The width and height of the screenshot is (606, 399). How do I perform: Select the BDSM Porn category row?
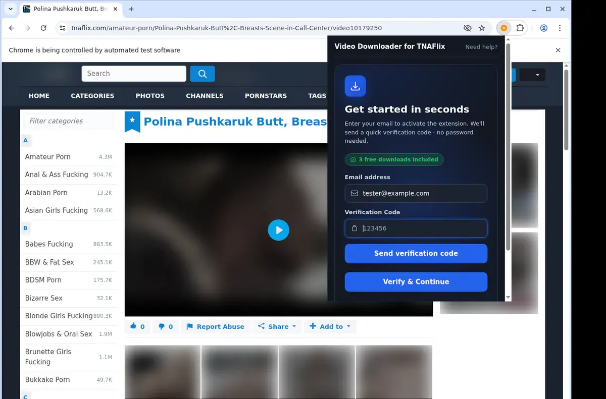[69, 280]
